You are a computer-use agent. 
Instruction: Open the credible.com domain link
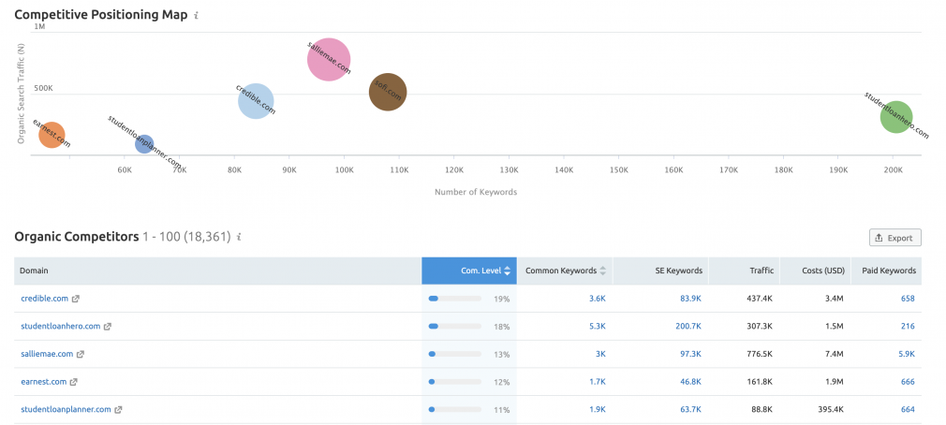(x=45, y=299)
